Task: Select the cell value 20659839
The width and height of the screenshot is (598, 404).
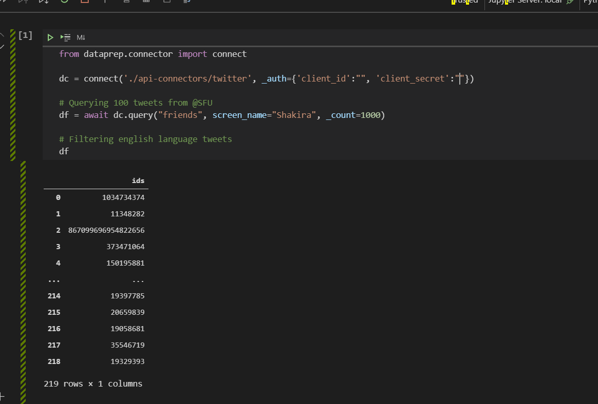Action: [127, 312]
